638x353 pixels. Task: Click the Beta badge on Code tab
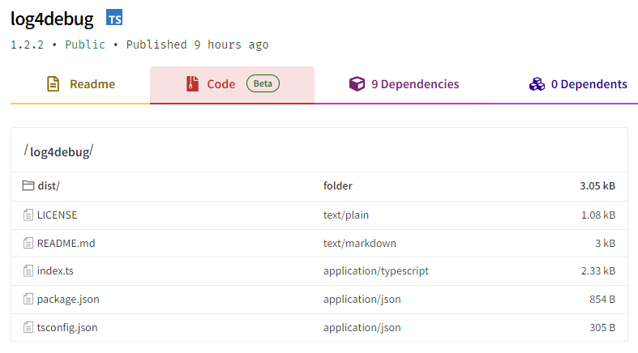tap(263, 84)
